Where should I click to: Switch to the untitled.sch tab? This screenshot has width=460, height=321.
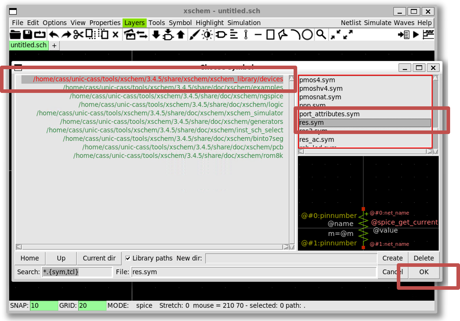28,45
